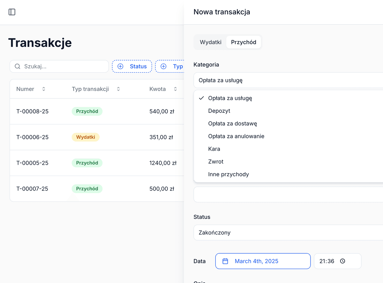Image resolution: width=383 pixels, height=283 pixels.
Task: Click into the Szukaj search field
Action: (64, 66)
